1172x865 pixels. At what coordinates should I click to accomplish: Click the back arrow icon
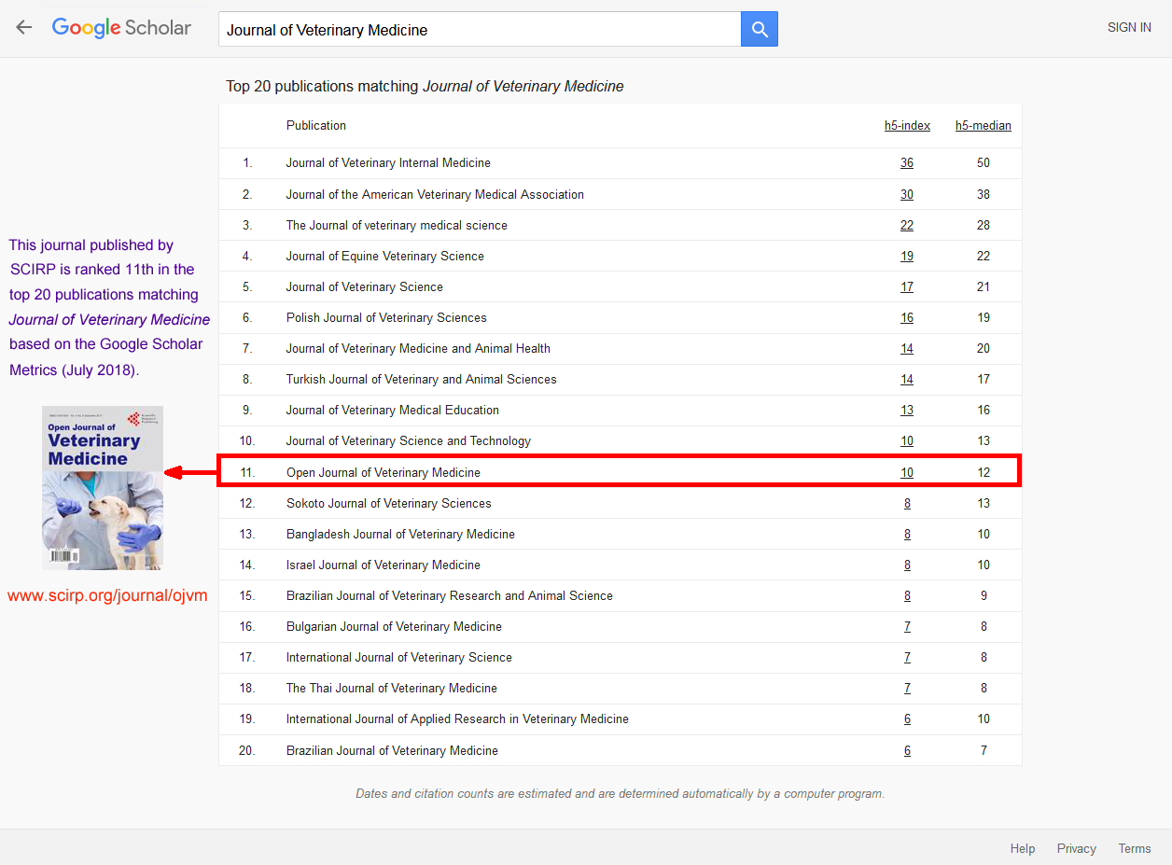coord(23,28)
